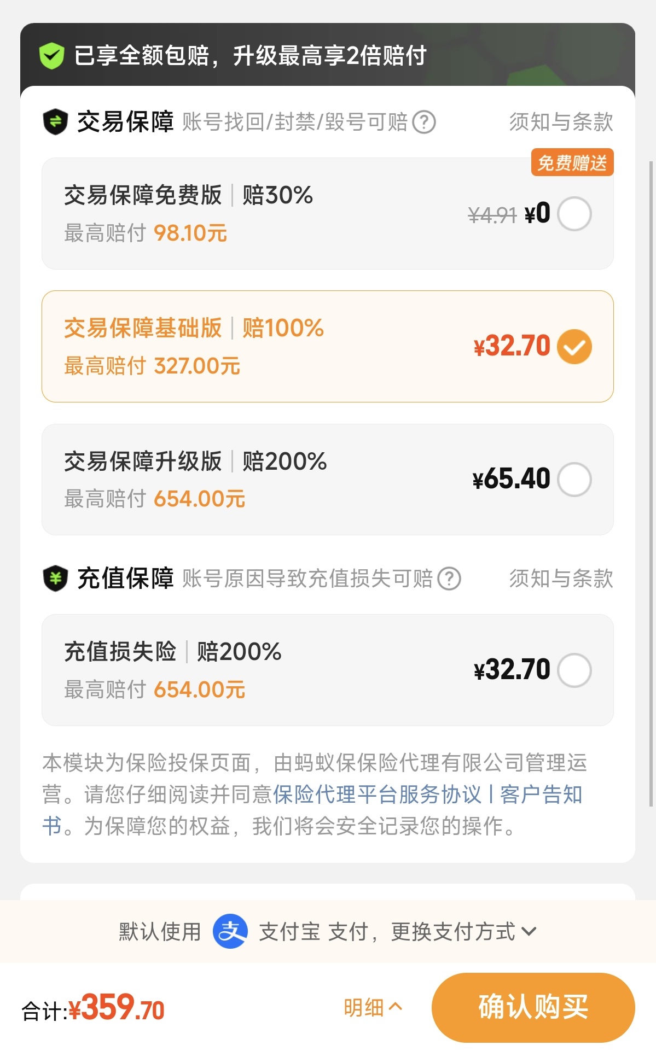The image size is (656, 1057).
Task: Open 须知与条款 for 交易保障
Action: coord(561,122)
